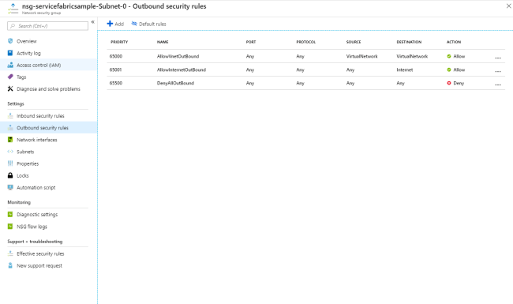This screenshot has height=304, width=513.
Task: Click the Activity log icon
Action: pos(10,53)
